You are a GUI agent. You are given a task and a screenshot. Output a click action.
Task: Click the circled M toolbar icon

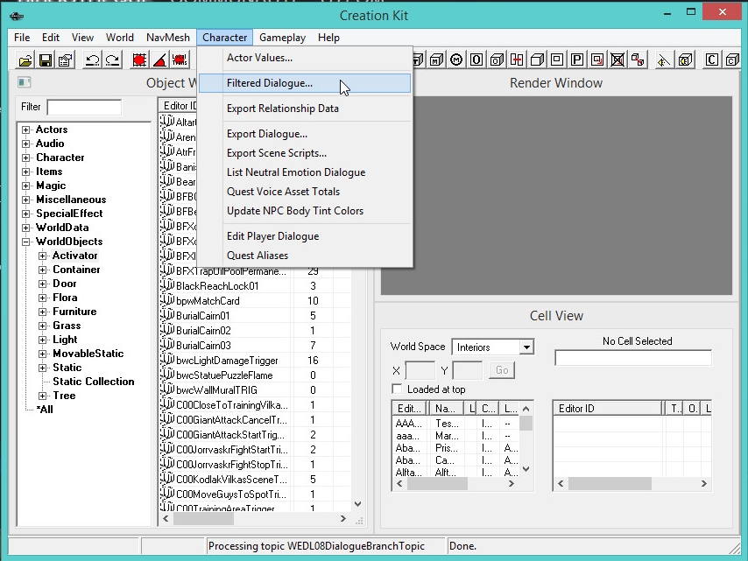456,60
